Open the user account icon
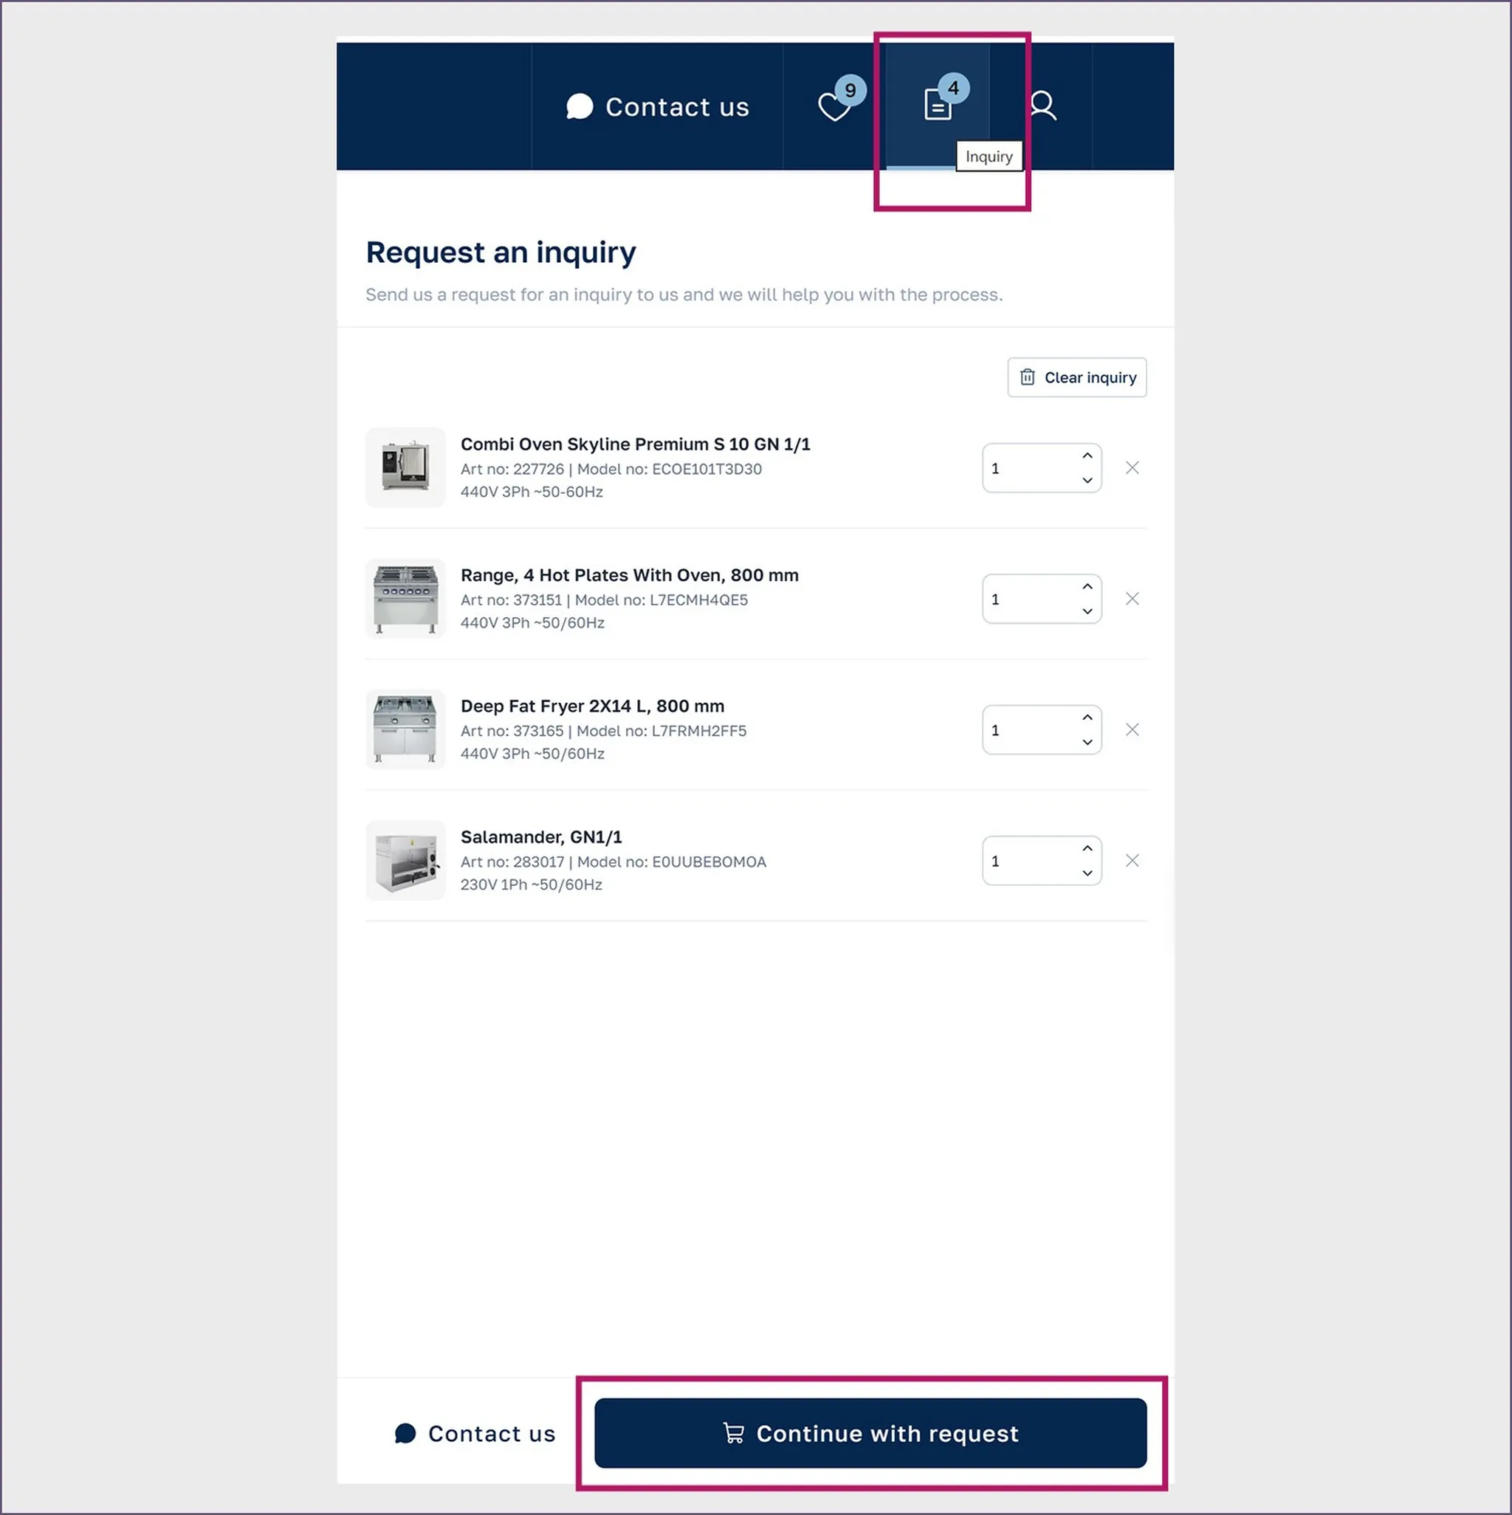This screenshot has width=1512, height=1515. point(1042,105)
